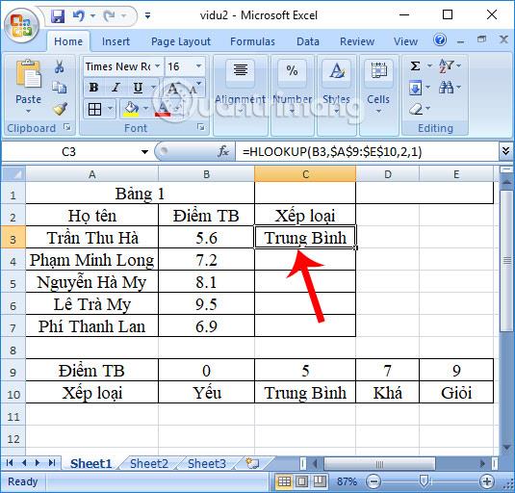The image size is (515, 493).
Task: Select the column D header
Action: [x=388, y=174]
